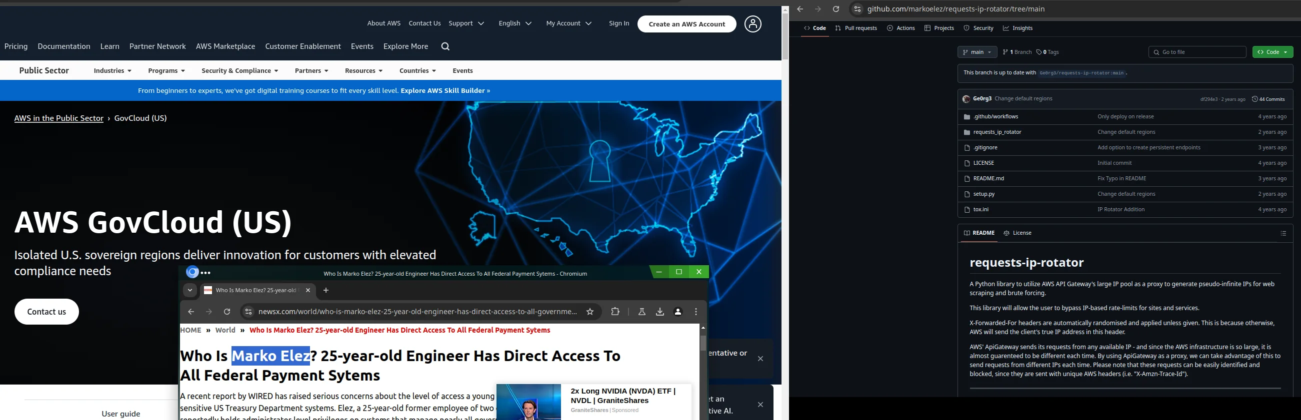Viewport: 1301px width, 420px height.
Task: Dismiss the upper AWS popup with its X
Action: 760,359
